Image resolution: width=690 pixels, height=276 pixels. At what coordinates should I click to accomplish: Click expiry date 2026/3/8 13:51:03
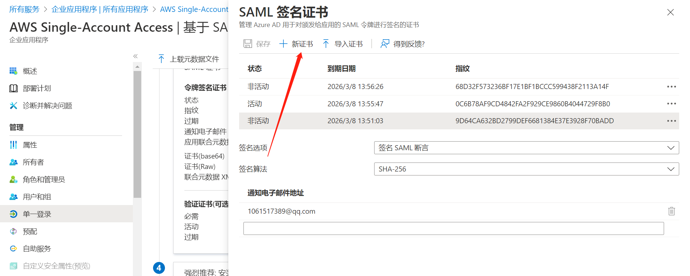point(355,121)
